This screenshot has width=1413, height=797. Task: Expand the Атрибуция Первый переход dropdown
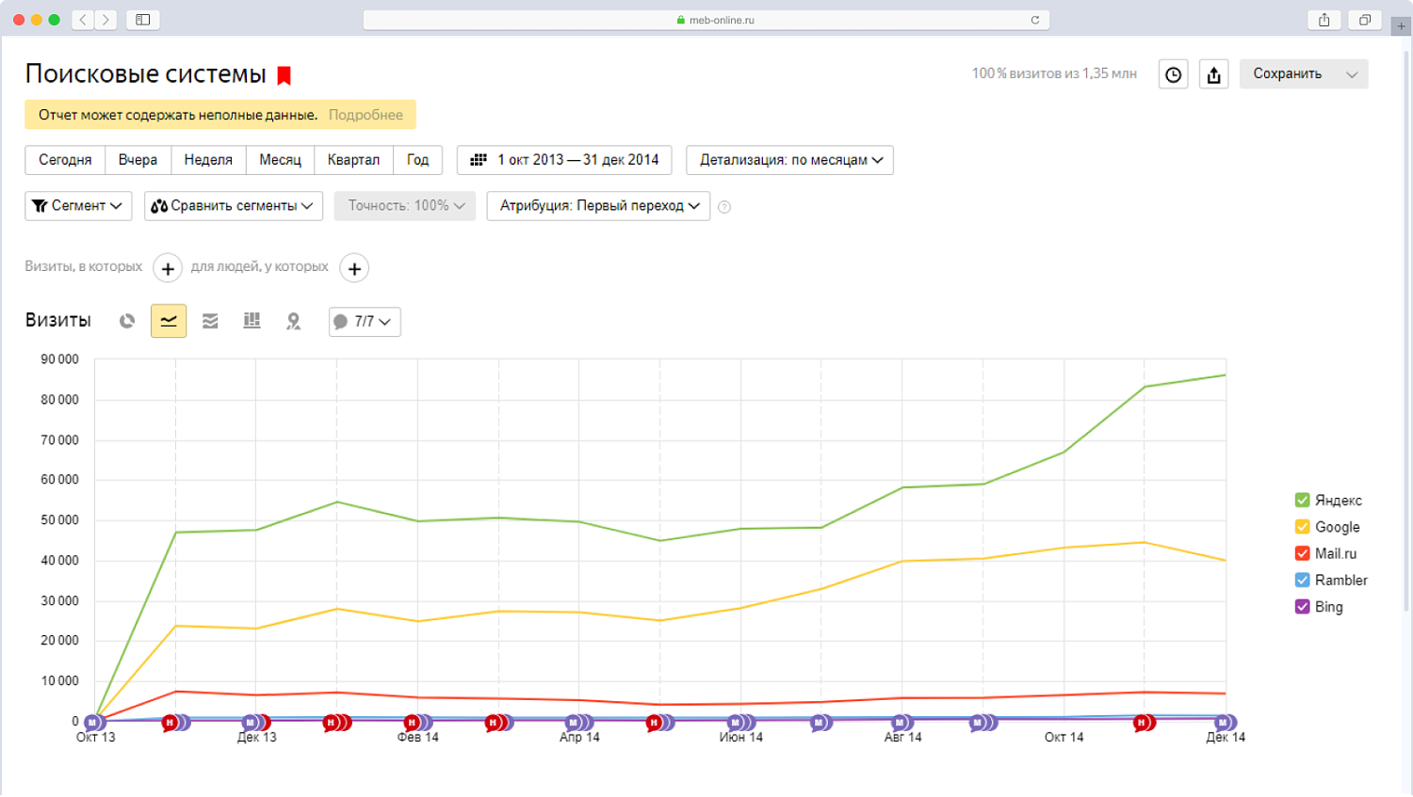click(x=597, y=205)
